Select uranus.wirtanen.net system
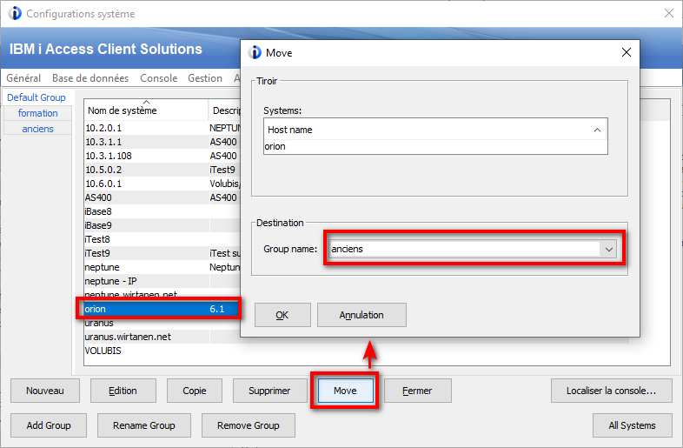 click(128, 338)
